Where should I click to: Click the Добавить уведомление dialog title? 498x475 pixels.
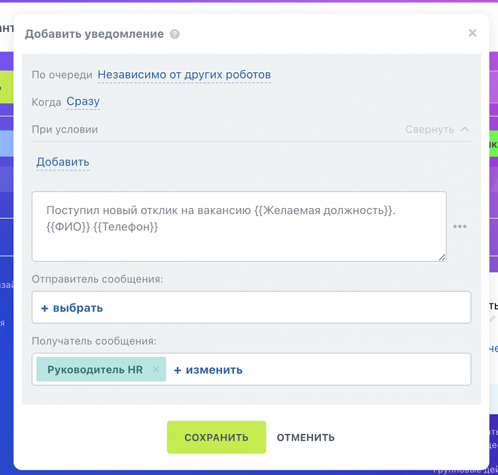pyautogui.click(x=94, y=34)
